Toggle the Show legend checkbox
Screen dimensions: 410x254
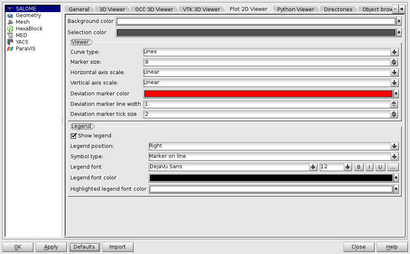74,135
